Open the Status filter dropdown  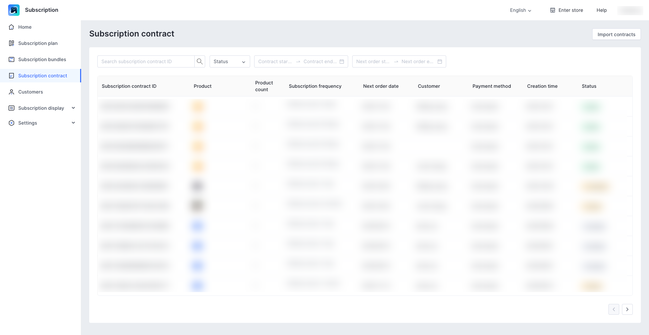(x=230, y=61)
